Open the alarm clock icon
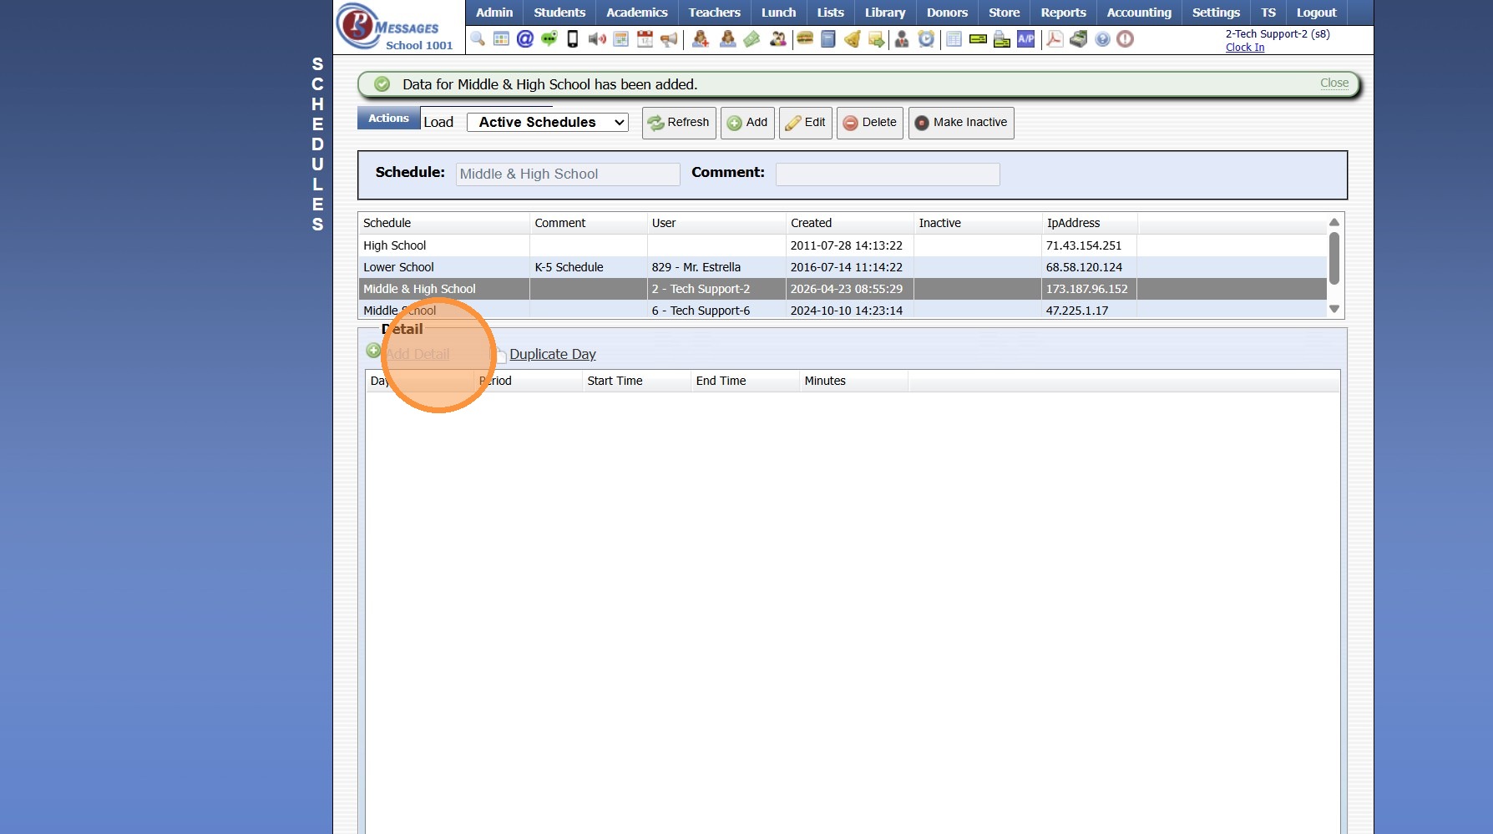This screenshot has width=1493, height=834. [926, 39]
